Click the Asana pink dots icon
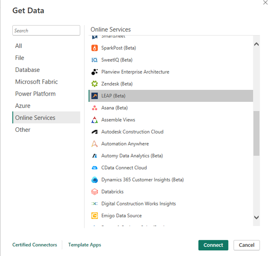Screen dimensions: 268x256 (95, 108)
